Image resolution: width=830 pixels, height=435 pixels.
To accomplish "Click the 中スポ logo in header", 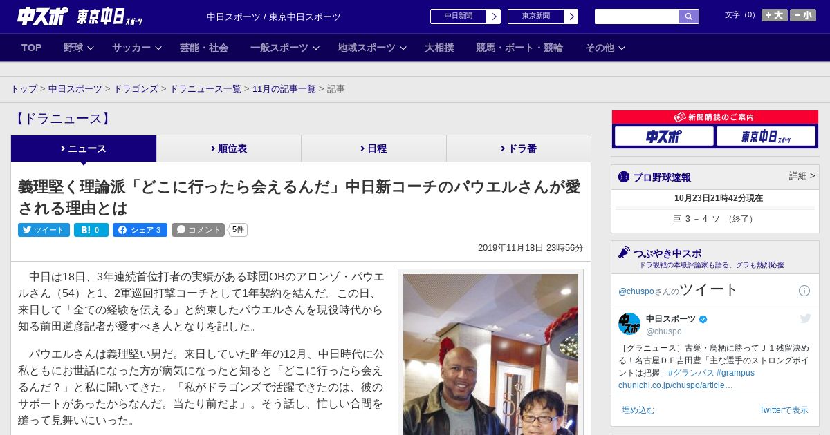I will point(43,16).
